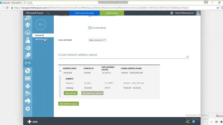Click the Gateway starting IP 10.32.0.0
223x125 pixels.
tap(88, 88)
